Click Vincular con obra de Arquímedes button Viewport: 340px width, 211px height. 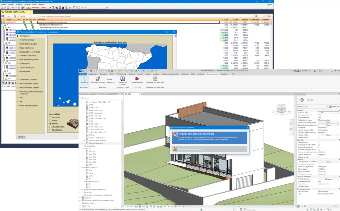tap(210, 137)
